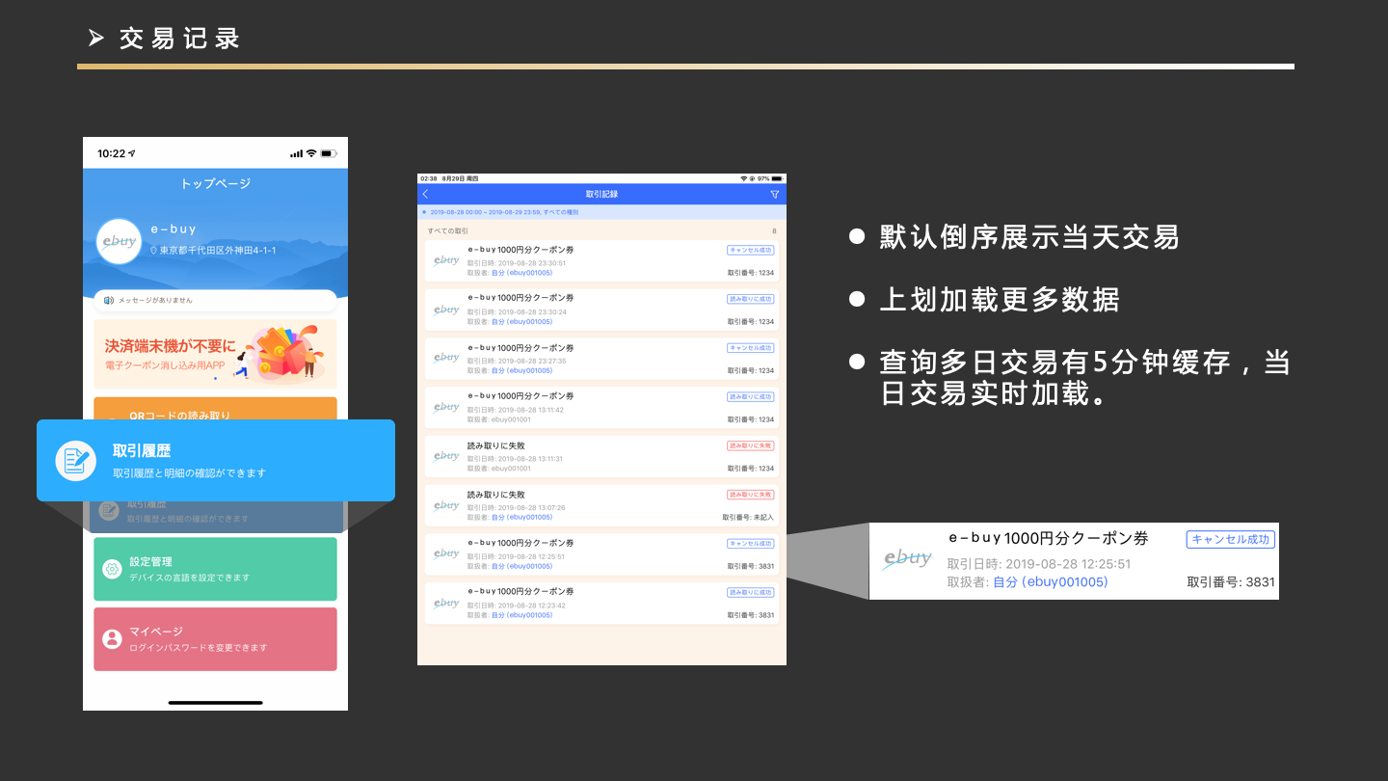Image resolution: width=1388 pixels, height=781 pixels.
Task: Tap ebuy logo of 23:27:35 transaction
Action: (446, 358)
